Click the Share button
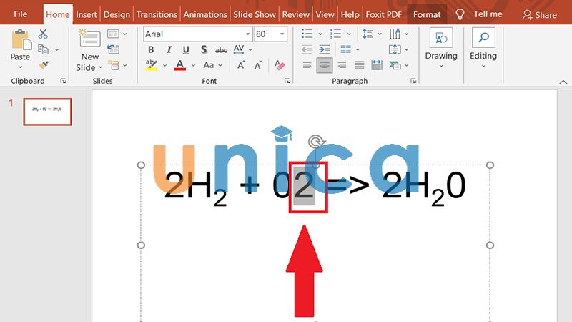This screenshot has width=572, height=322. (539, 15)
